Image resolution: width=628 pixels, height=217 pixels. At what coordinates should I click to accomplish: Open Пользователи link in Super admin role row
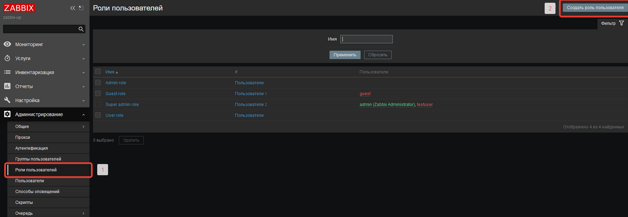click(249, 105)
